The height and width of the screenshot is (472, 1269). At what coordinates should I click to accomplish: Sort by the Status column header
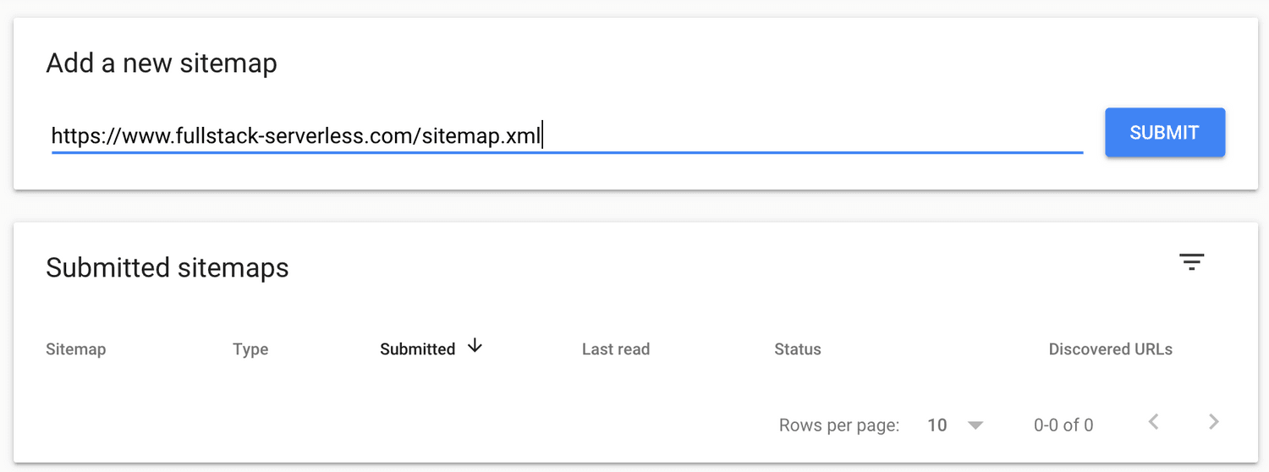point(797,349)
